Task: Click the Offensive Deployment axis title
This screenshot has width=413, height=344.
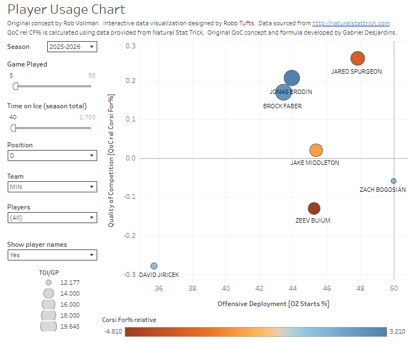Action: 273,303
